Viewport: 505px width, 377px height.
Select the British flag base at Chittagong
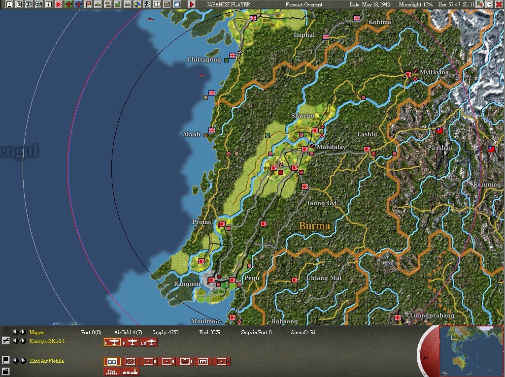coord(233,55)
